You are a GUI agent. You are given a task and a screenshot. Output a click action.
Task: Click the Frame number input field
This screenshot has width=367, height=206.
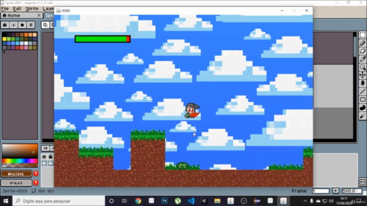point(321,191)
